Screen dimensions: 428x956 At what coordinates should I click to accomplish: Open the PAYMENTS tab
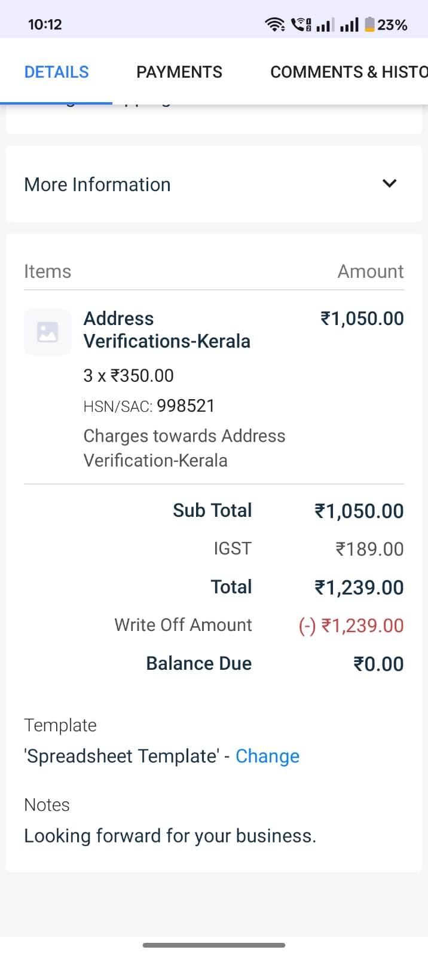coord(179,72)
